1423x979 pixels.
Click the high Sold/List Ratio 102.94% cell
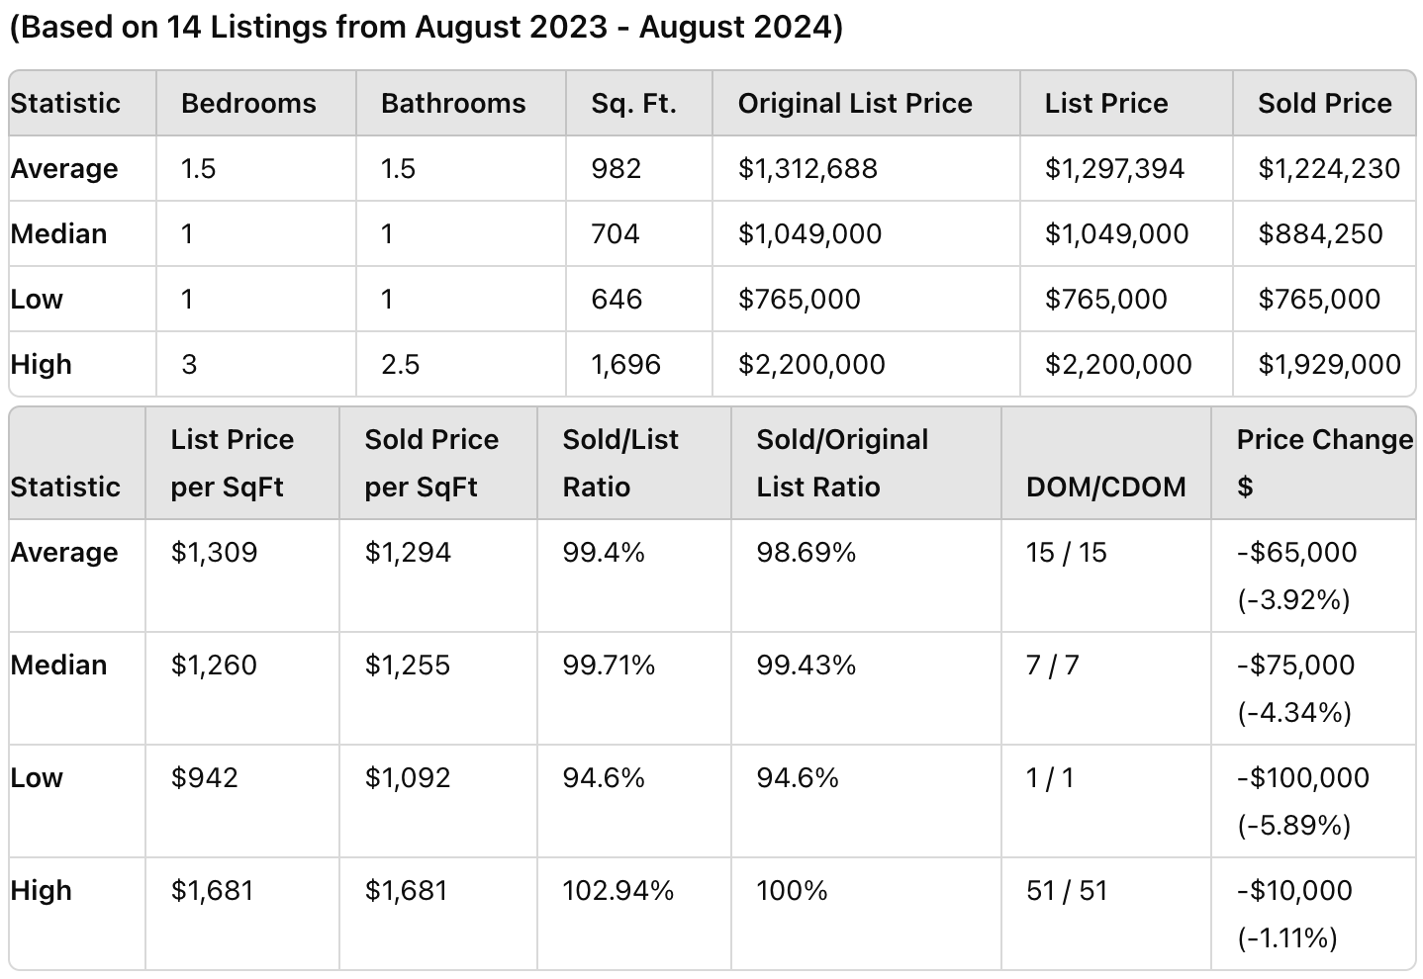coord(617,890)
